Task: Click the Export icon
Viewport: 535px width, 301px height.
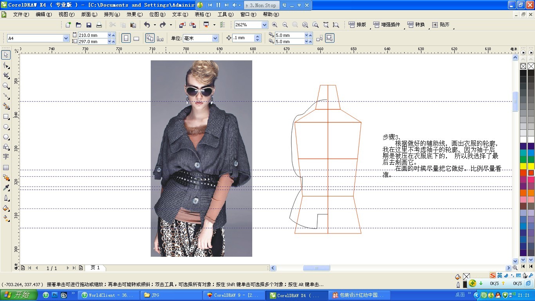Action: click(x=192, y=25)
